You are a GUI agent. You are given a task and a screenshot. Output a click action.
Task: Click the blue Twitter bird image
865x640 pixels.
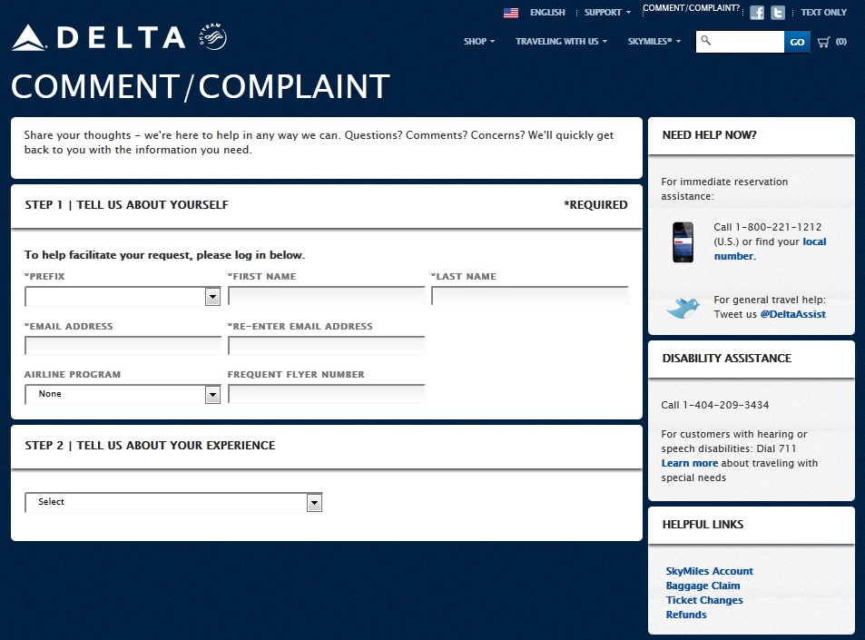tap(683, 308)
